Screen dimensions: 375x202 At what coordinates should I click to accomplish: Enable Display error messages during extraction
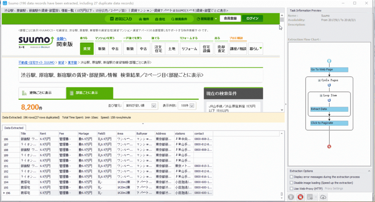(291, 177)
